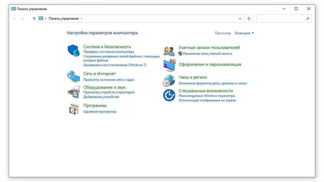The height and width of the screenshot is (182, 324).
Task: Expand the chevron after Панель управления breadcrumb
Action: [x=82, y=19]
